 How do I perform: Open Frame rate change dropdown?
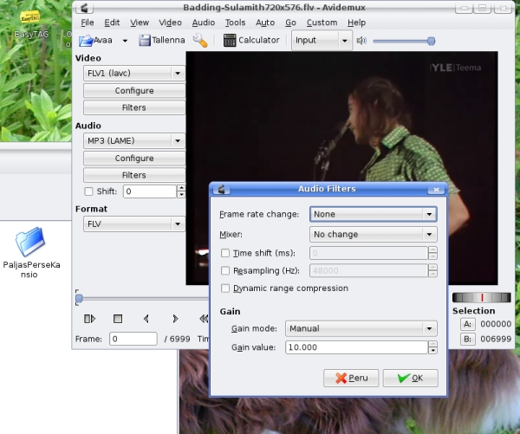(373, 214)
